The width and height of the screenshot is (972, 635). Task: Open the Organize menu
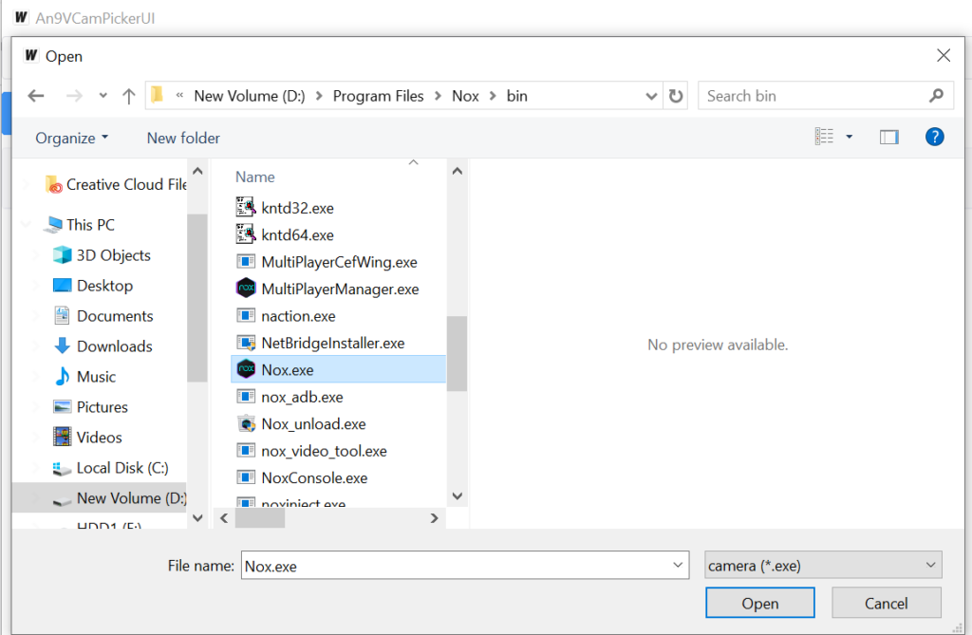(x=71, y=138)
